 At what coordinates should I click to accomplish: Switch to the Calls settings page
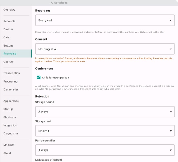tap(16, 37)
